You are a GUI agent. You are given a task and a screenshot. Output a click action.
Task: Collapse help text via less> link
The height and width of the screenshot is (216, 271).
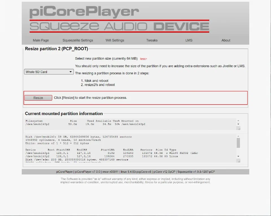(x=143, y=59)
